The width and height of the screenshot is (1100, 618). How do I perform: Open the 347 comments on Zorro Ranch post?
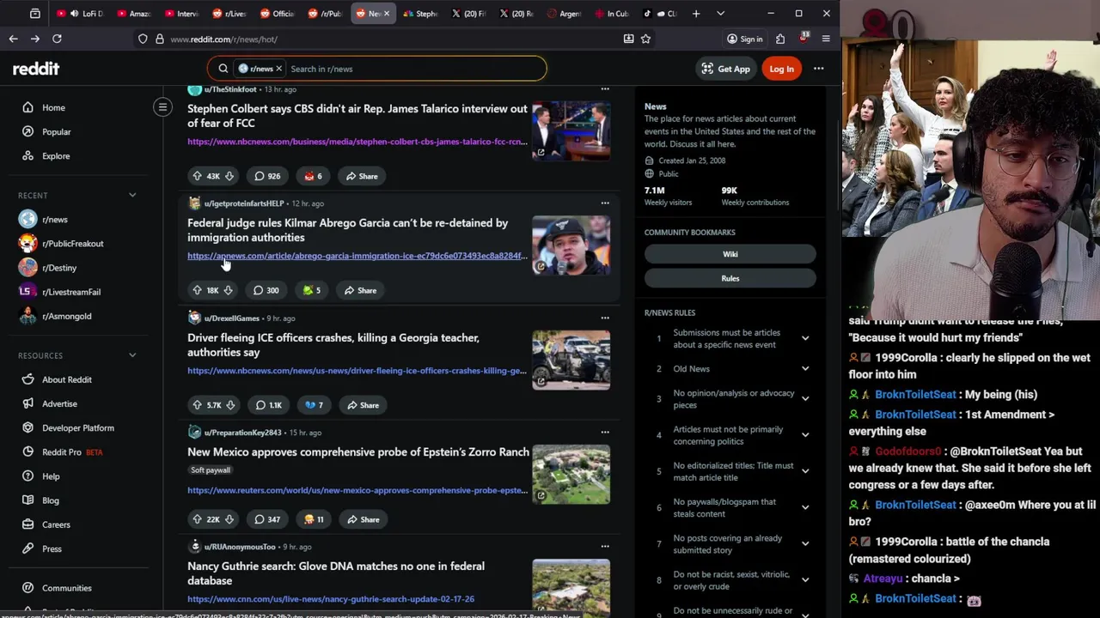click(267, 519)
